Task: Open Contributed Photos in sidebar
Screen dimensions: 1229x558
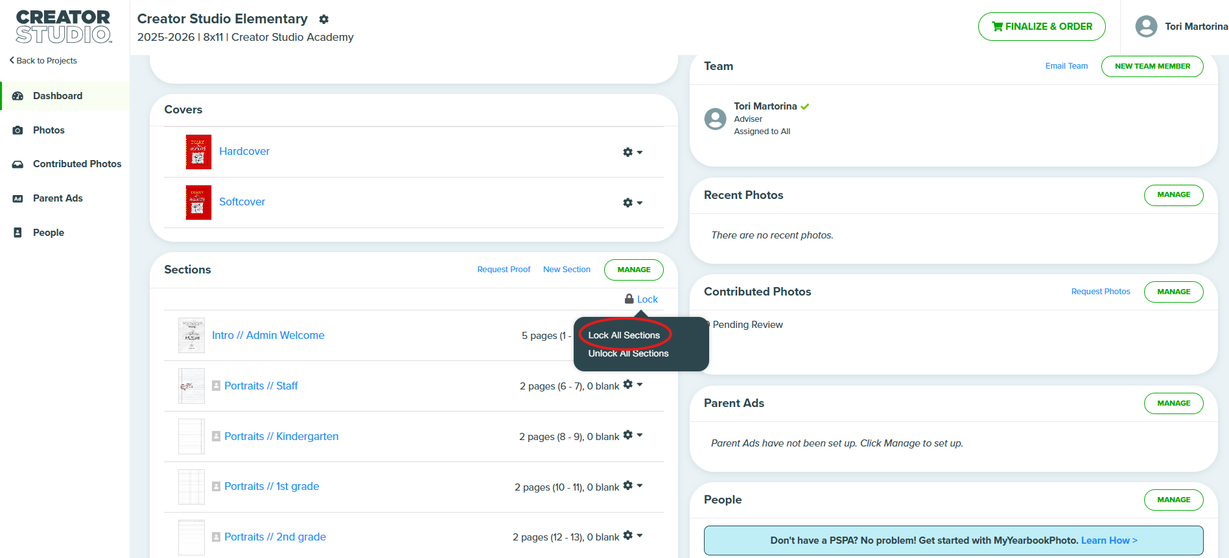Action: coord(77,164)
